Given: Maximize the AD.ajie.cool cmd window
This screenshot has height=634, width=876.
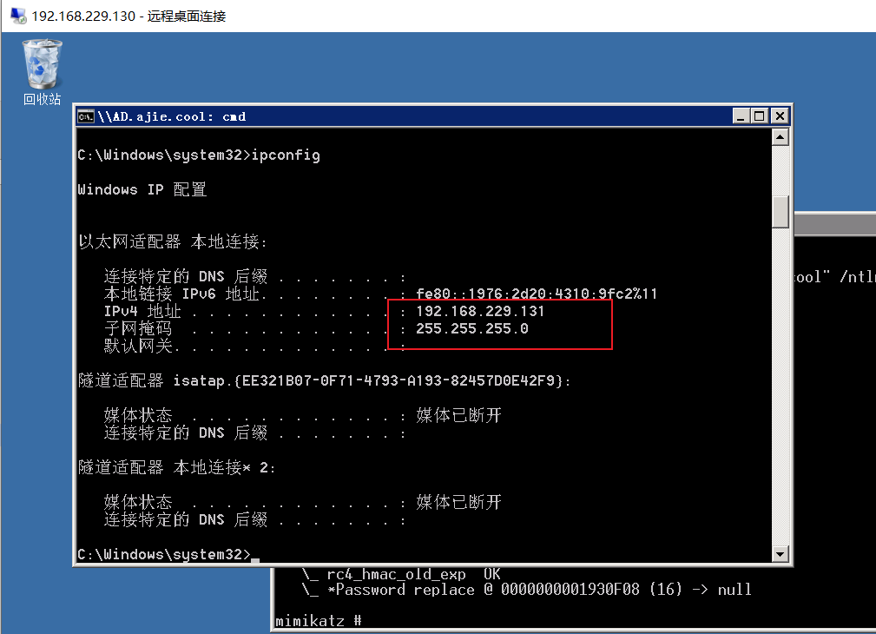Looking at the screenshot, I should pyautogui.click(x=760, y=116).
